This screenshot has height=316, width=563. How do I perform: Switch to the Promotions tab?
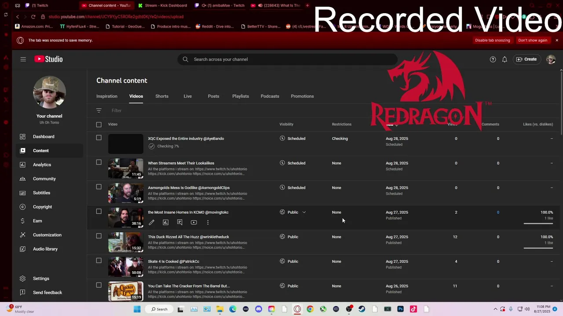[302, 96]
